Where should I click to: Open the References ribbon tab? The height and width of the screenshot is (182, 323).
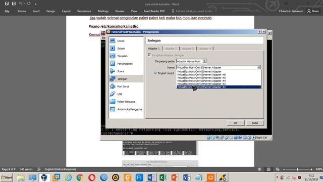84,11
